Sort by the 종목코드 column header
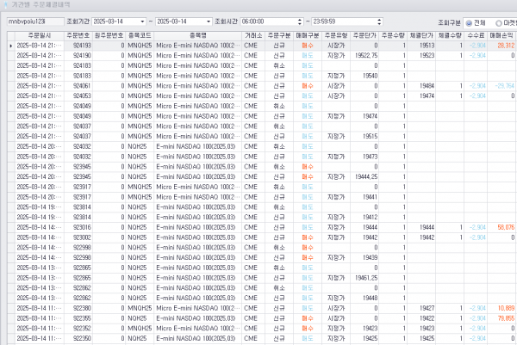This screenshot has width=517, height=345. click(x=140, y=35)
